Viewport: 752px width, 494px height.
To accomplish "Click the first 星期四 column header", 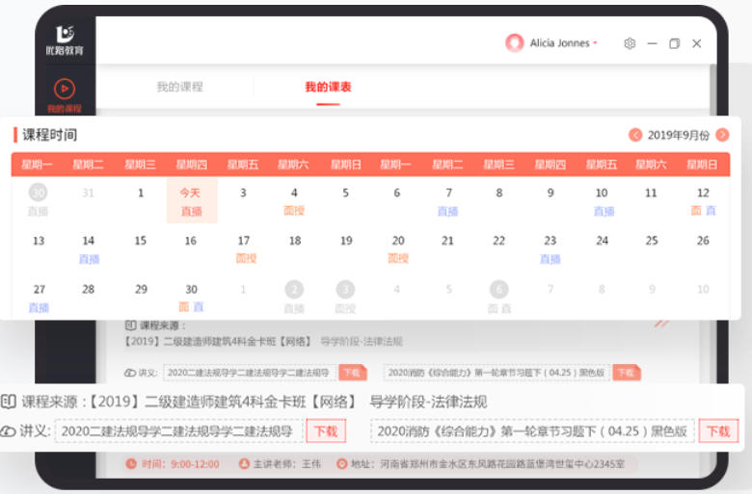I will (x=191, y=165).
